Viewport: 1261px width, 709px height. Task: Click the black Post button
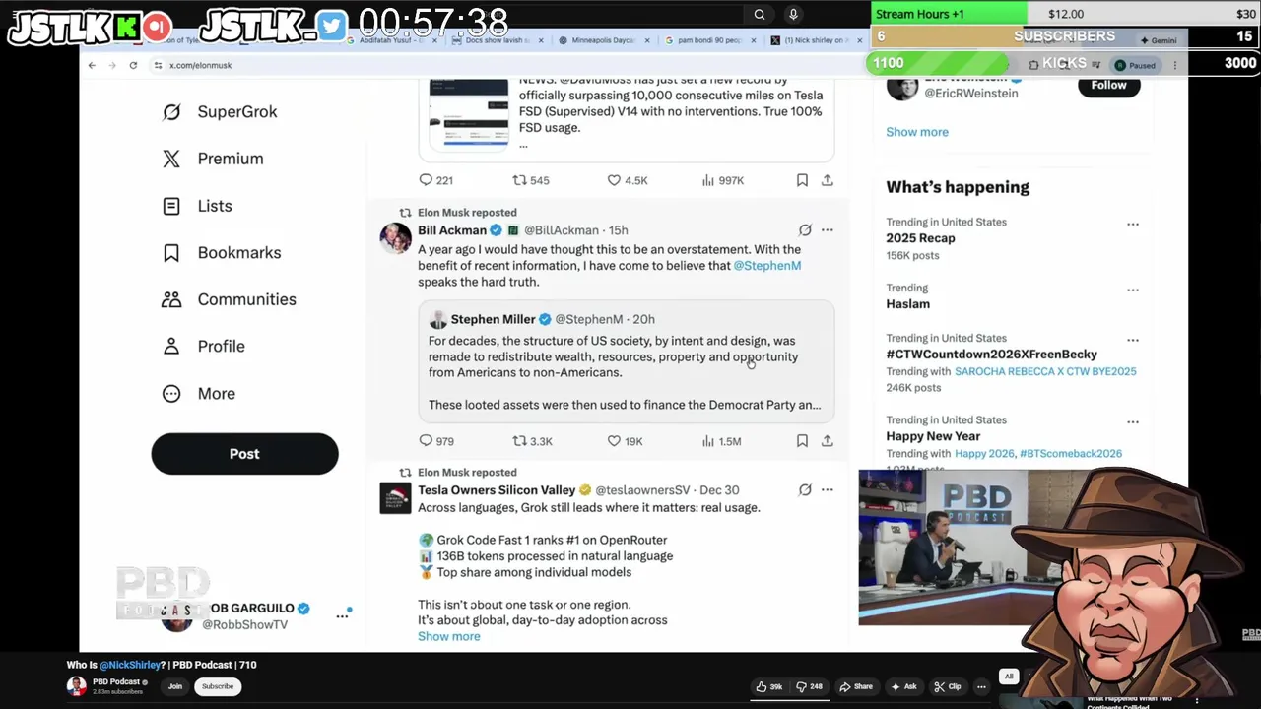(x=244, y=454)
